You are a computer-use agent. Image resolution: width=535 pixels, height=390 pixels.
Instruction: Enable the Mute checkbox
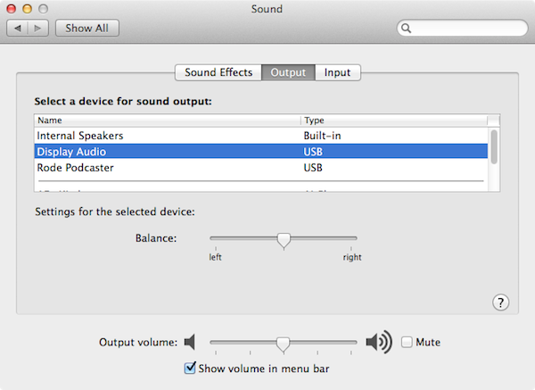[x=407, y=342]
